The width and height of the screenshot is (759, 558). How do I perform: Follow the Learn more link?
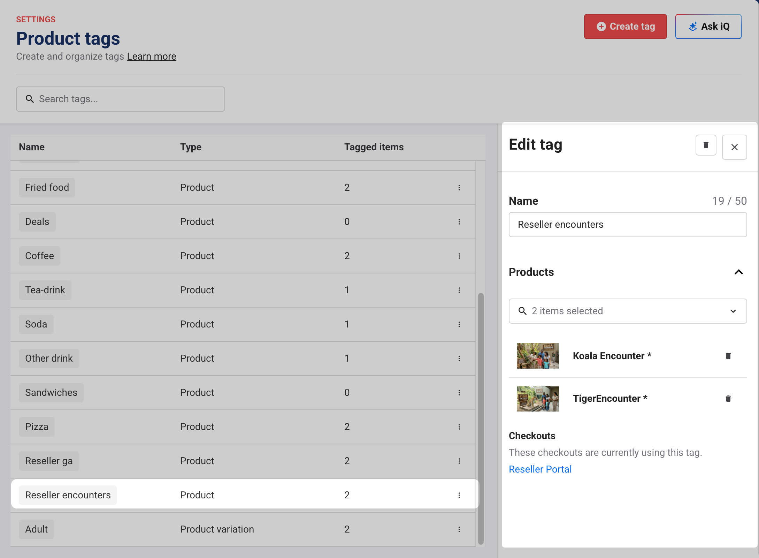(152, 56)
